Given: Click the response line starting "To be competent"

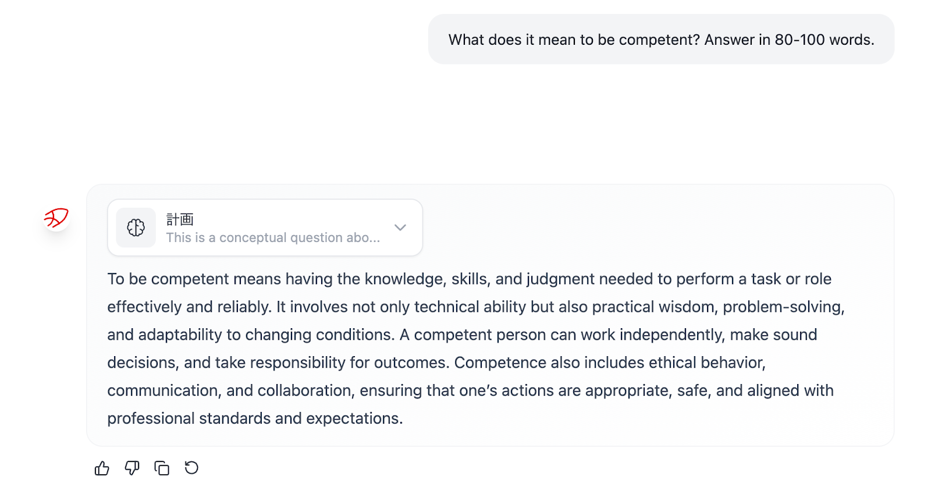Looking at the screenshot, I should coord(469,279).
